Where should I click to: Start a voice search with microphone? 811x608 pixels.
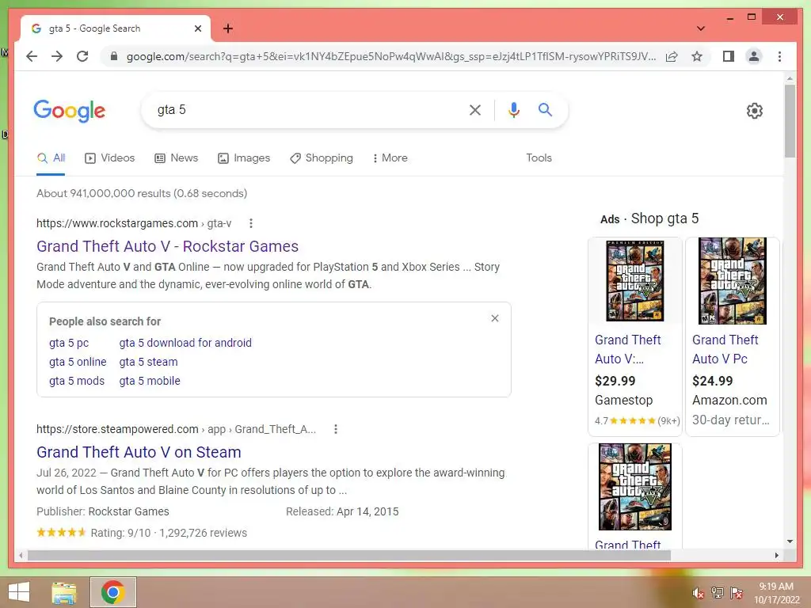(x=513, y=109)
